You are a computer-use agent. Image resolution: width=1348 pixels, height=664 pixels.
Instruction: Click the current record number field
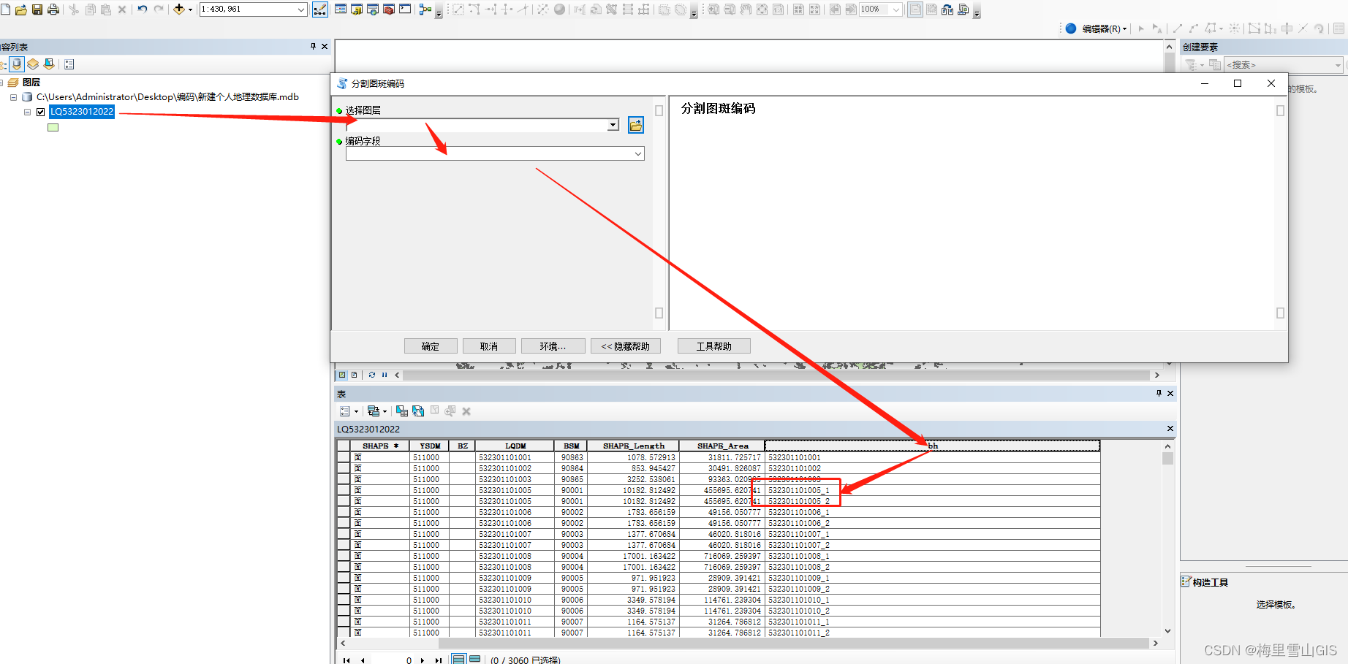tap(393, 660)
